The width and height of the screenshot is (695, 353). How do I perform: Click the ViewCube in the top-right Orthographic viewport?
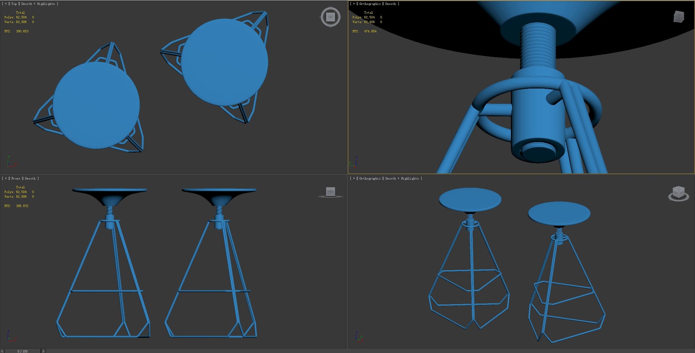[x=679, y=17]
